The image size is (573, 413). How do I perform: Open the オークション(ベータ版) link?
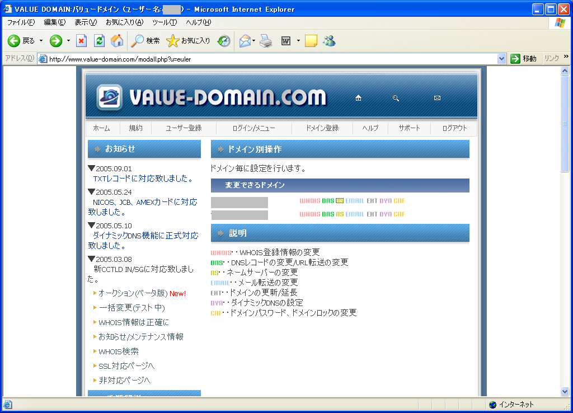click(133, 293)
